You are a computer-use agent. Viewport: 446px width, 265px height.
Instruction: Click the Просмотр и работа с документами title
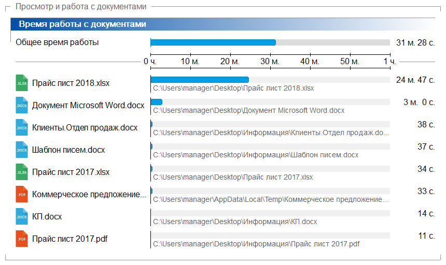80,6
